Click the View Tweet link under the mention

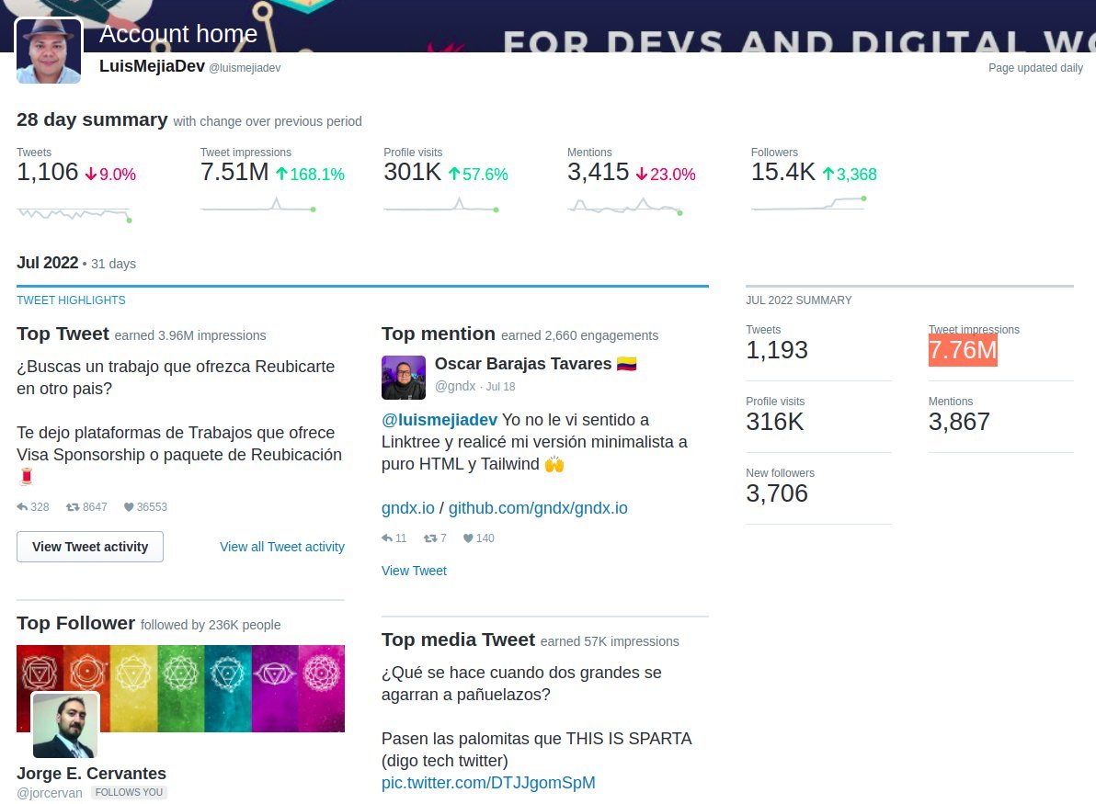pos(414,571)
